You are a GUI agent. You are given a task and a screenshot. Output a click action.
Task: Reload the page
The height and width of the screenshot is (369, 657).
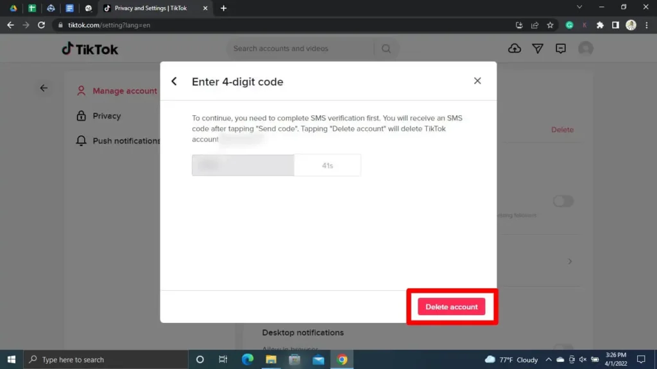point(41,25)
